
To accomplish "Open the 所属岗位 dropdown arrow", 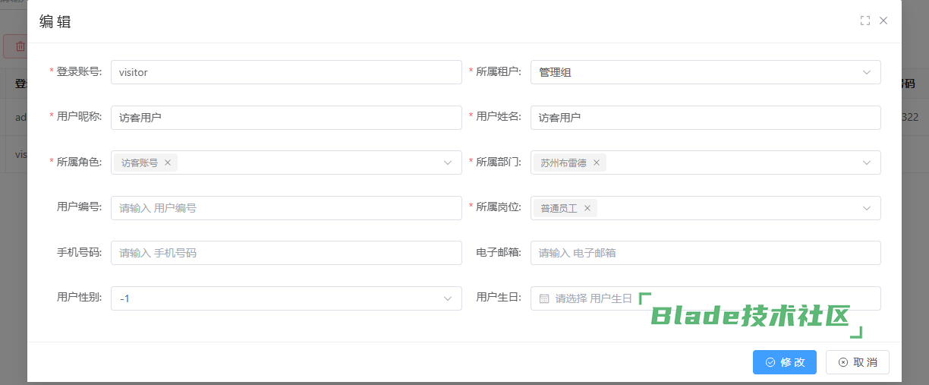I will tap(867, 208).
